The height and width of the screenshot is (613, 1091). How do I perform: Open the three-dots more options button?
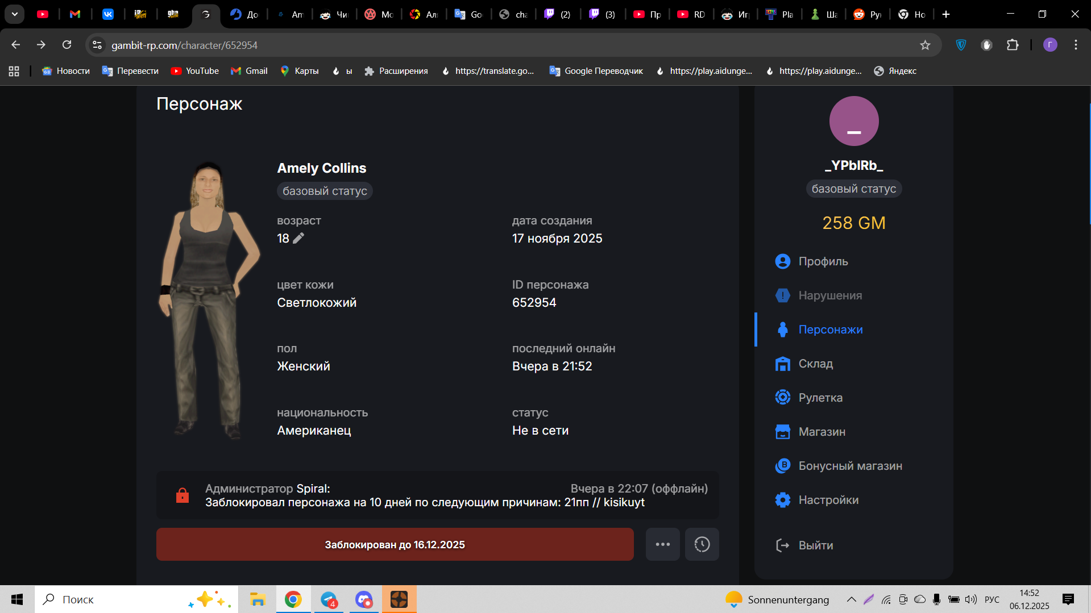coord(662,544)
